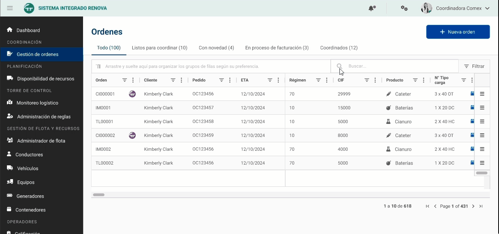499x234 pixels.
Task: Open Régimen column options menu
Action: coord(327,80)
